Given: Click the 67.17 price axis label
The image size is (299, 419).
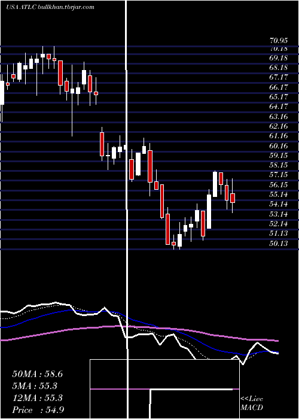Looking at the screenshot, I should click(279, 77).
